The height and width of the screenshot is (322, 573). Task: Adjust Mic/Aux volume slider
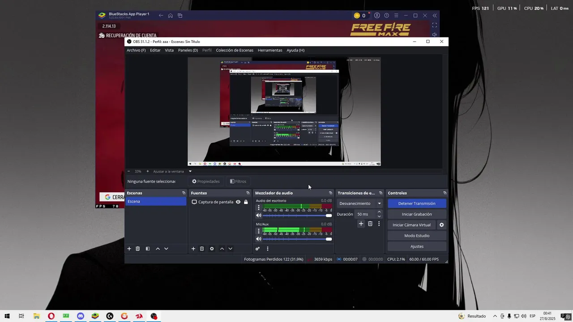point(297,239)
